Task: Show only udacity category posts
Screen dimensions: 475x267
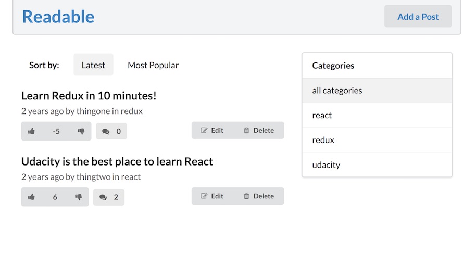Action: 326,165
